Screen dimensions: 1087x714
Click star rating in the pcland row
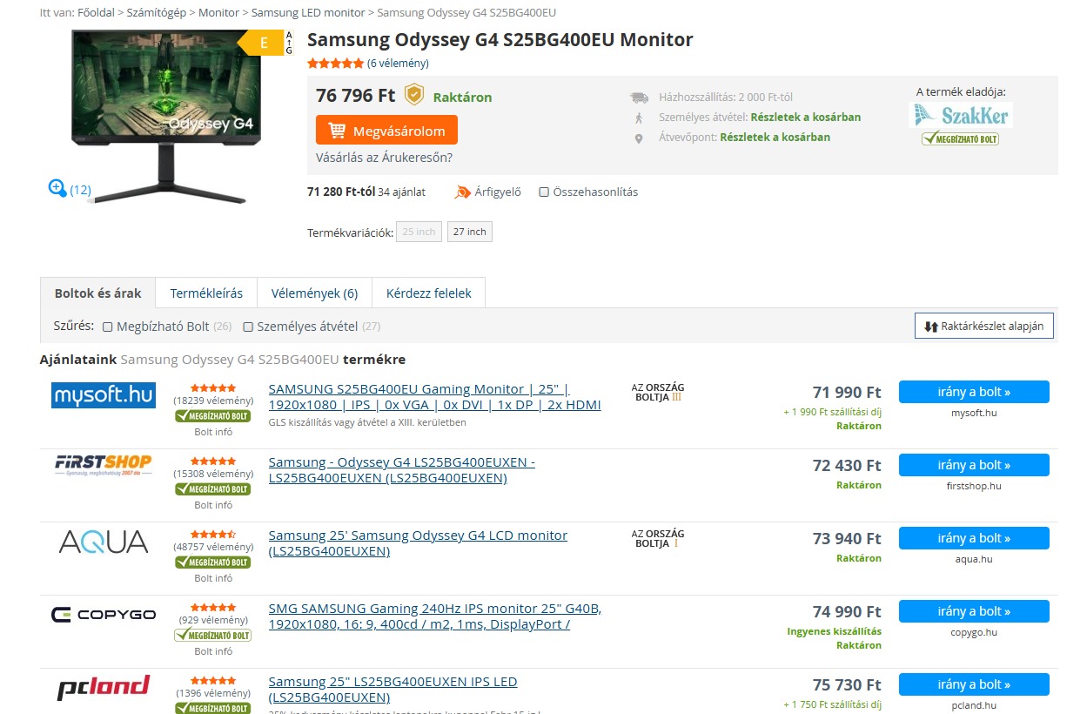[213, 681]
